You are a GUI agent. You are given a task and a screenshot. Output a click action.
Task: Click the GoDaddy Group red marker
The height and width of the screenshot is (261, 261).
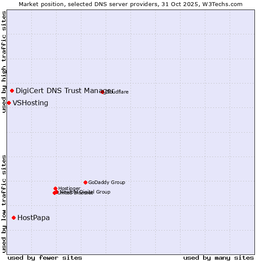85,182
